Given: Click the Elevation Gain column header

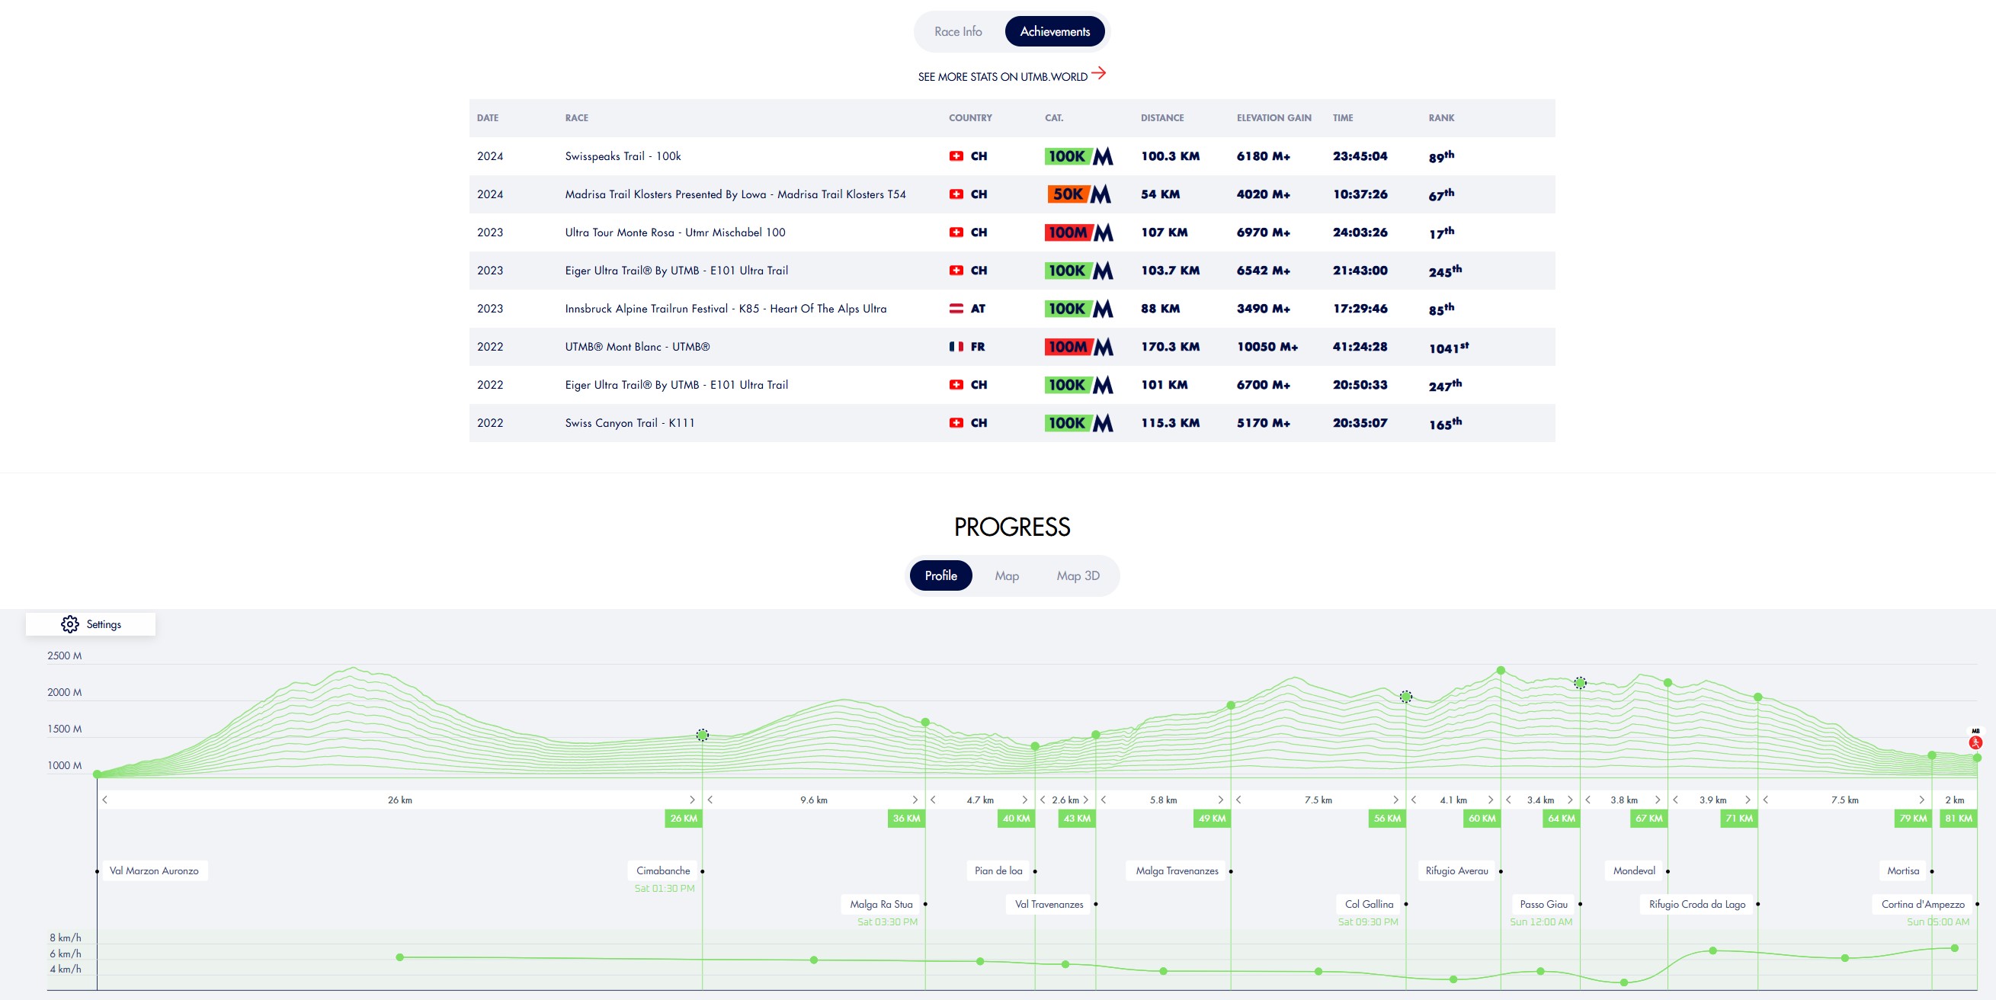Looking at the screenshot, I should click(1274, 118).
